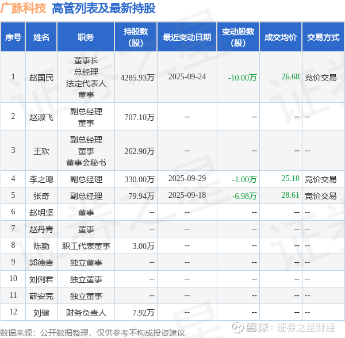Viewport: 345px width, 338px height.
Task: Click the average price 26.68
Action: [x=290, y=77]
